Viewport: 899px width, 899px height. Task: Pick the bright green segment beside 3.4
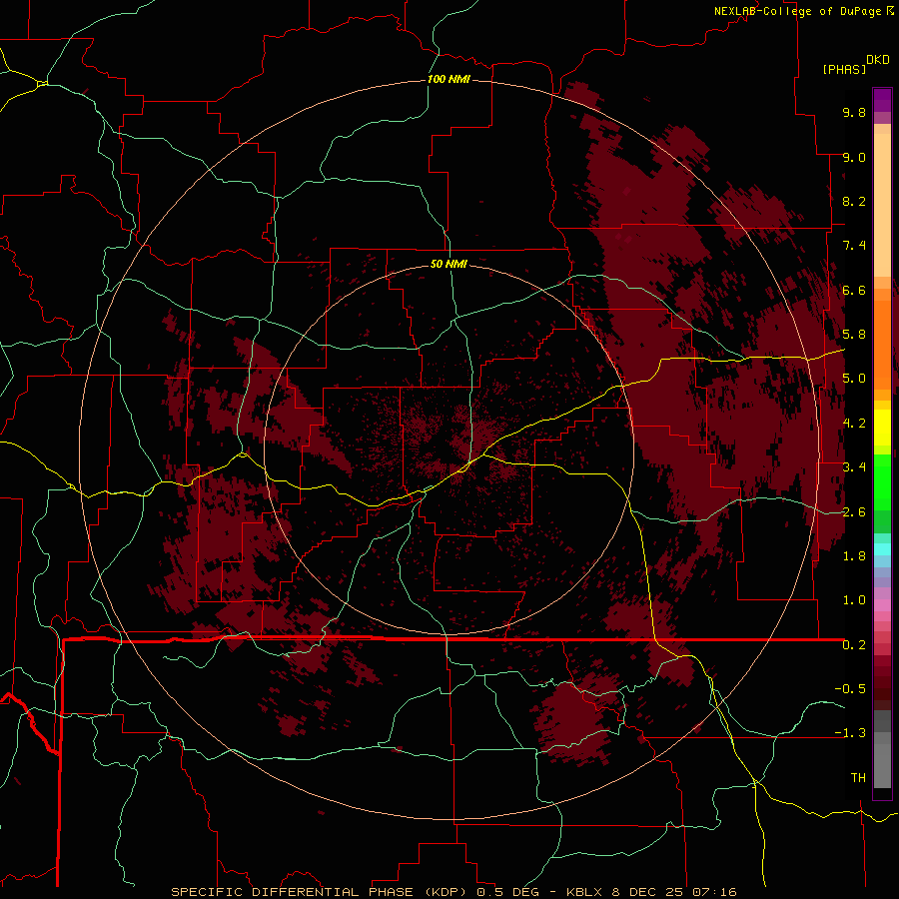pyautogui.click(x=882, y=481)
